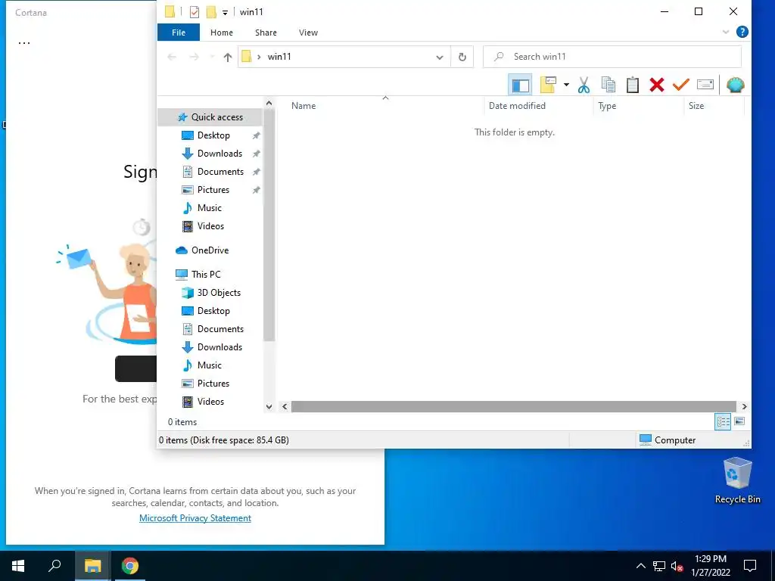Click the folder options toolbar icon
The height and width of the screenshot is (581, 775).
[x=548, y=85]
